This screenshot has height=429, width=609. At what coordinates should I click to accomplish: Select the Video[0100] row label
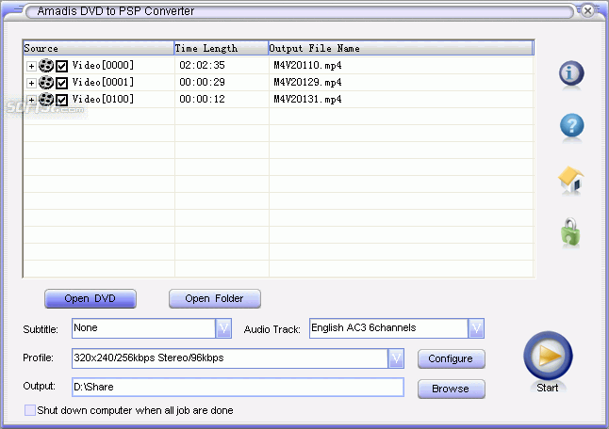(x=103, y=99)
